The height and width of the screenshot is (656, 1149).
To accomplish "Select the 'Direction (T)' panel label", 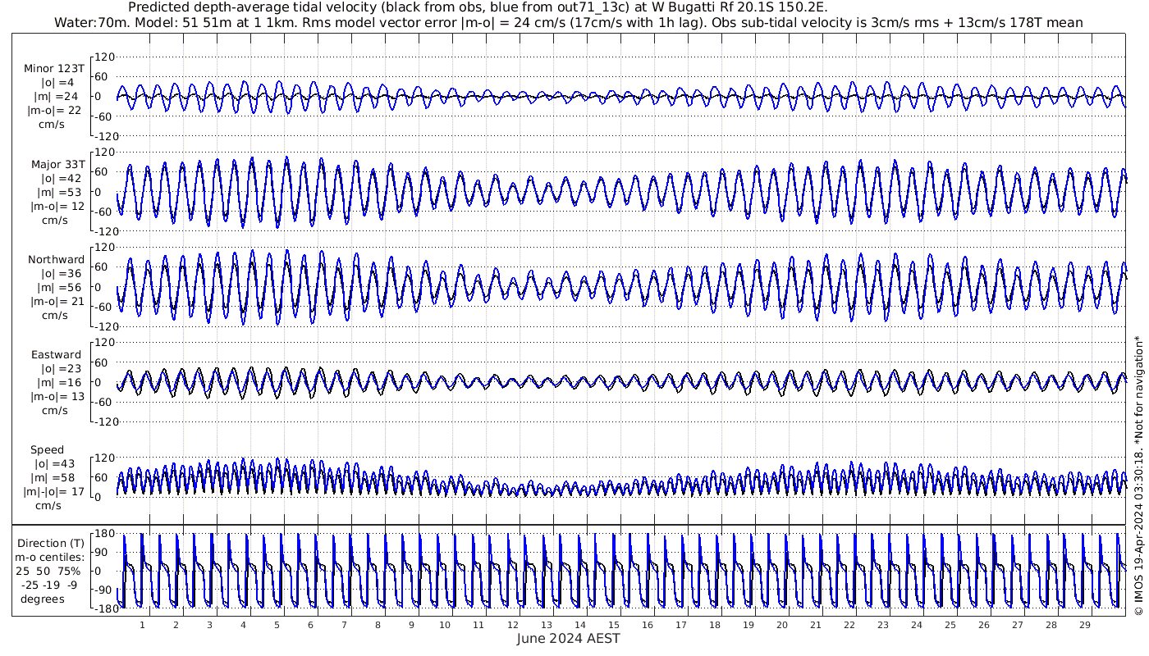I will (x=51, y=544).
